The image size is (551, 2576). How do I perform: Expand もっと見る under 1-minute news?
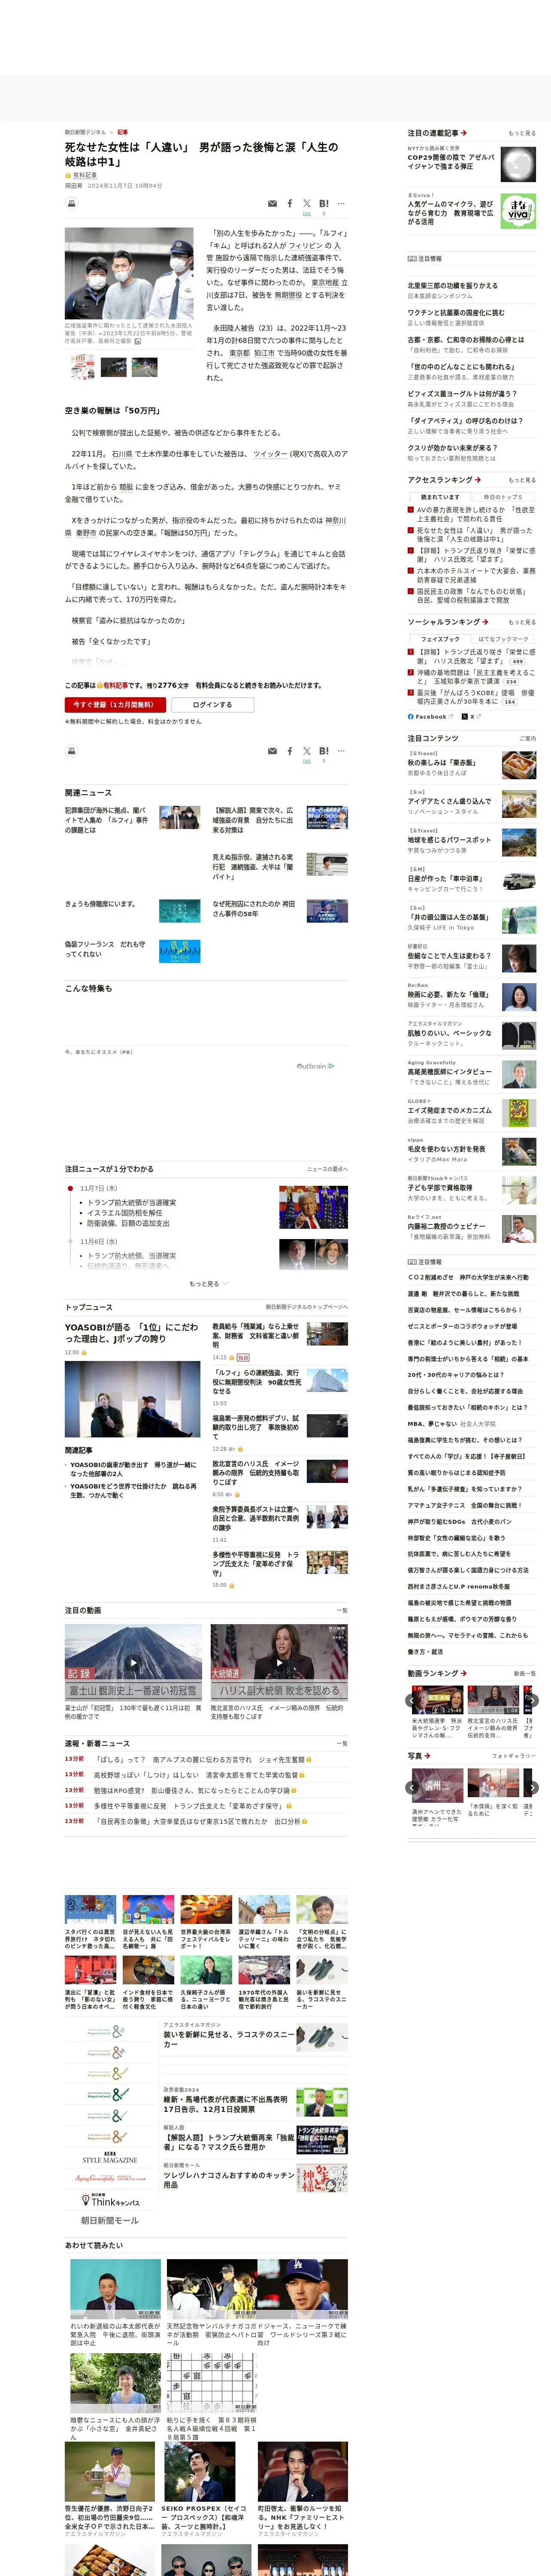208,1284
